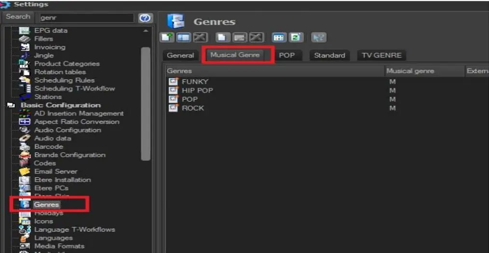489x253 pixels.
Task: Click the new group icon with green plus
Action: [167, 38]
